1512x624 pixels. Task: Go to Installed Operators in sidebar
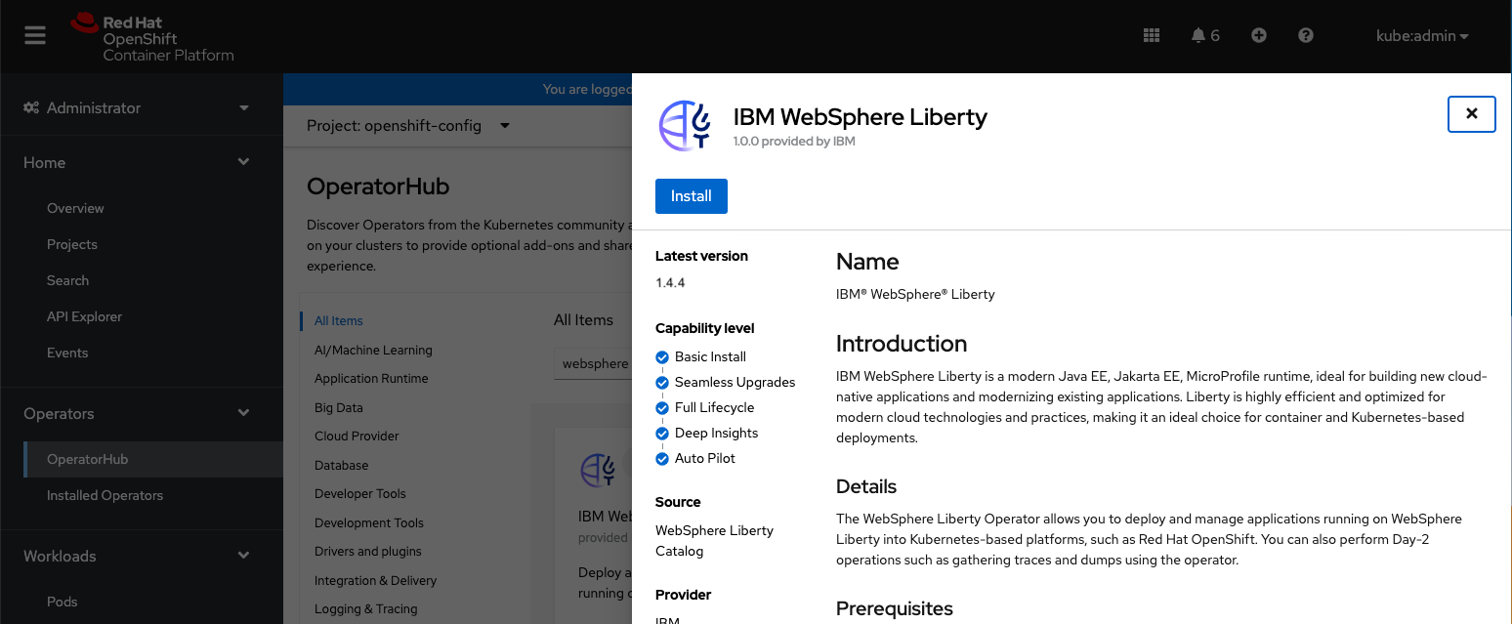105,495
